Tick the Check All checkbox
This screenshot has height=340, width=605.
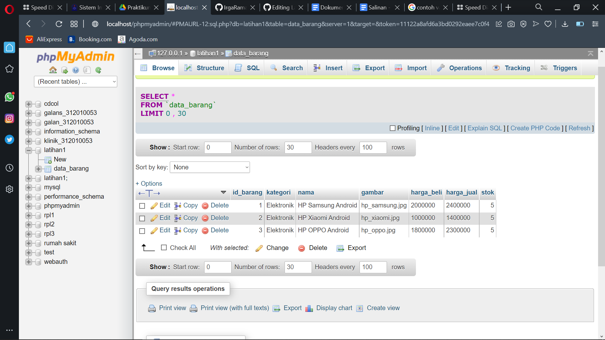pos(164,248)
